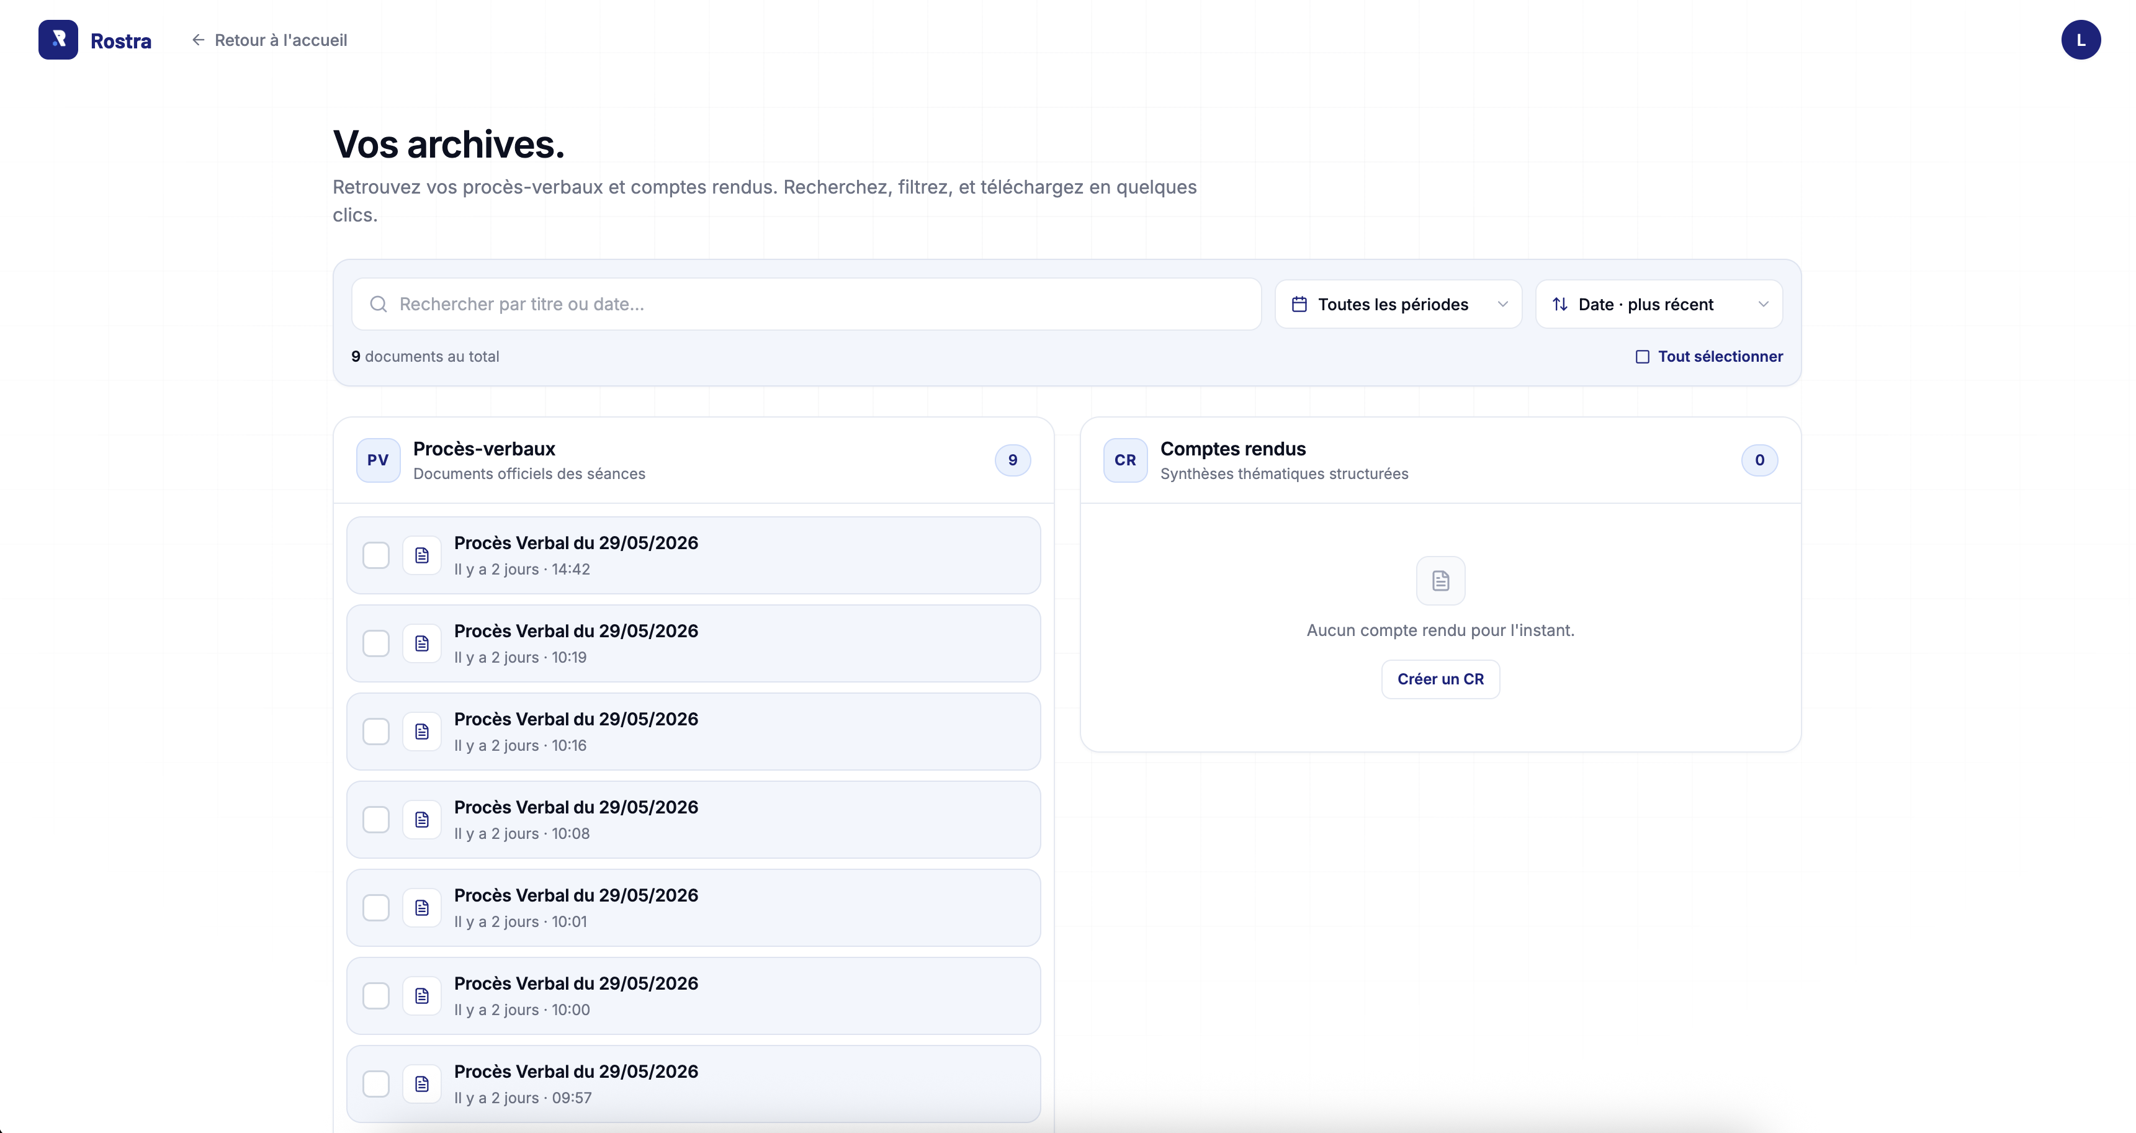Viewport: 2136px width, 1133px height.
Task: Click the Rostra brand name
Action: pyautogui.click(x=121, y=40)
